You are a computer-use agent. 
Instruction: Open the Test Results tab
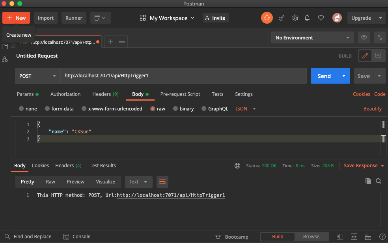(x=103, y=166)
